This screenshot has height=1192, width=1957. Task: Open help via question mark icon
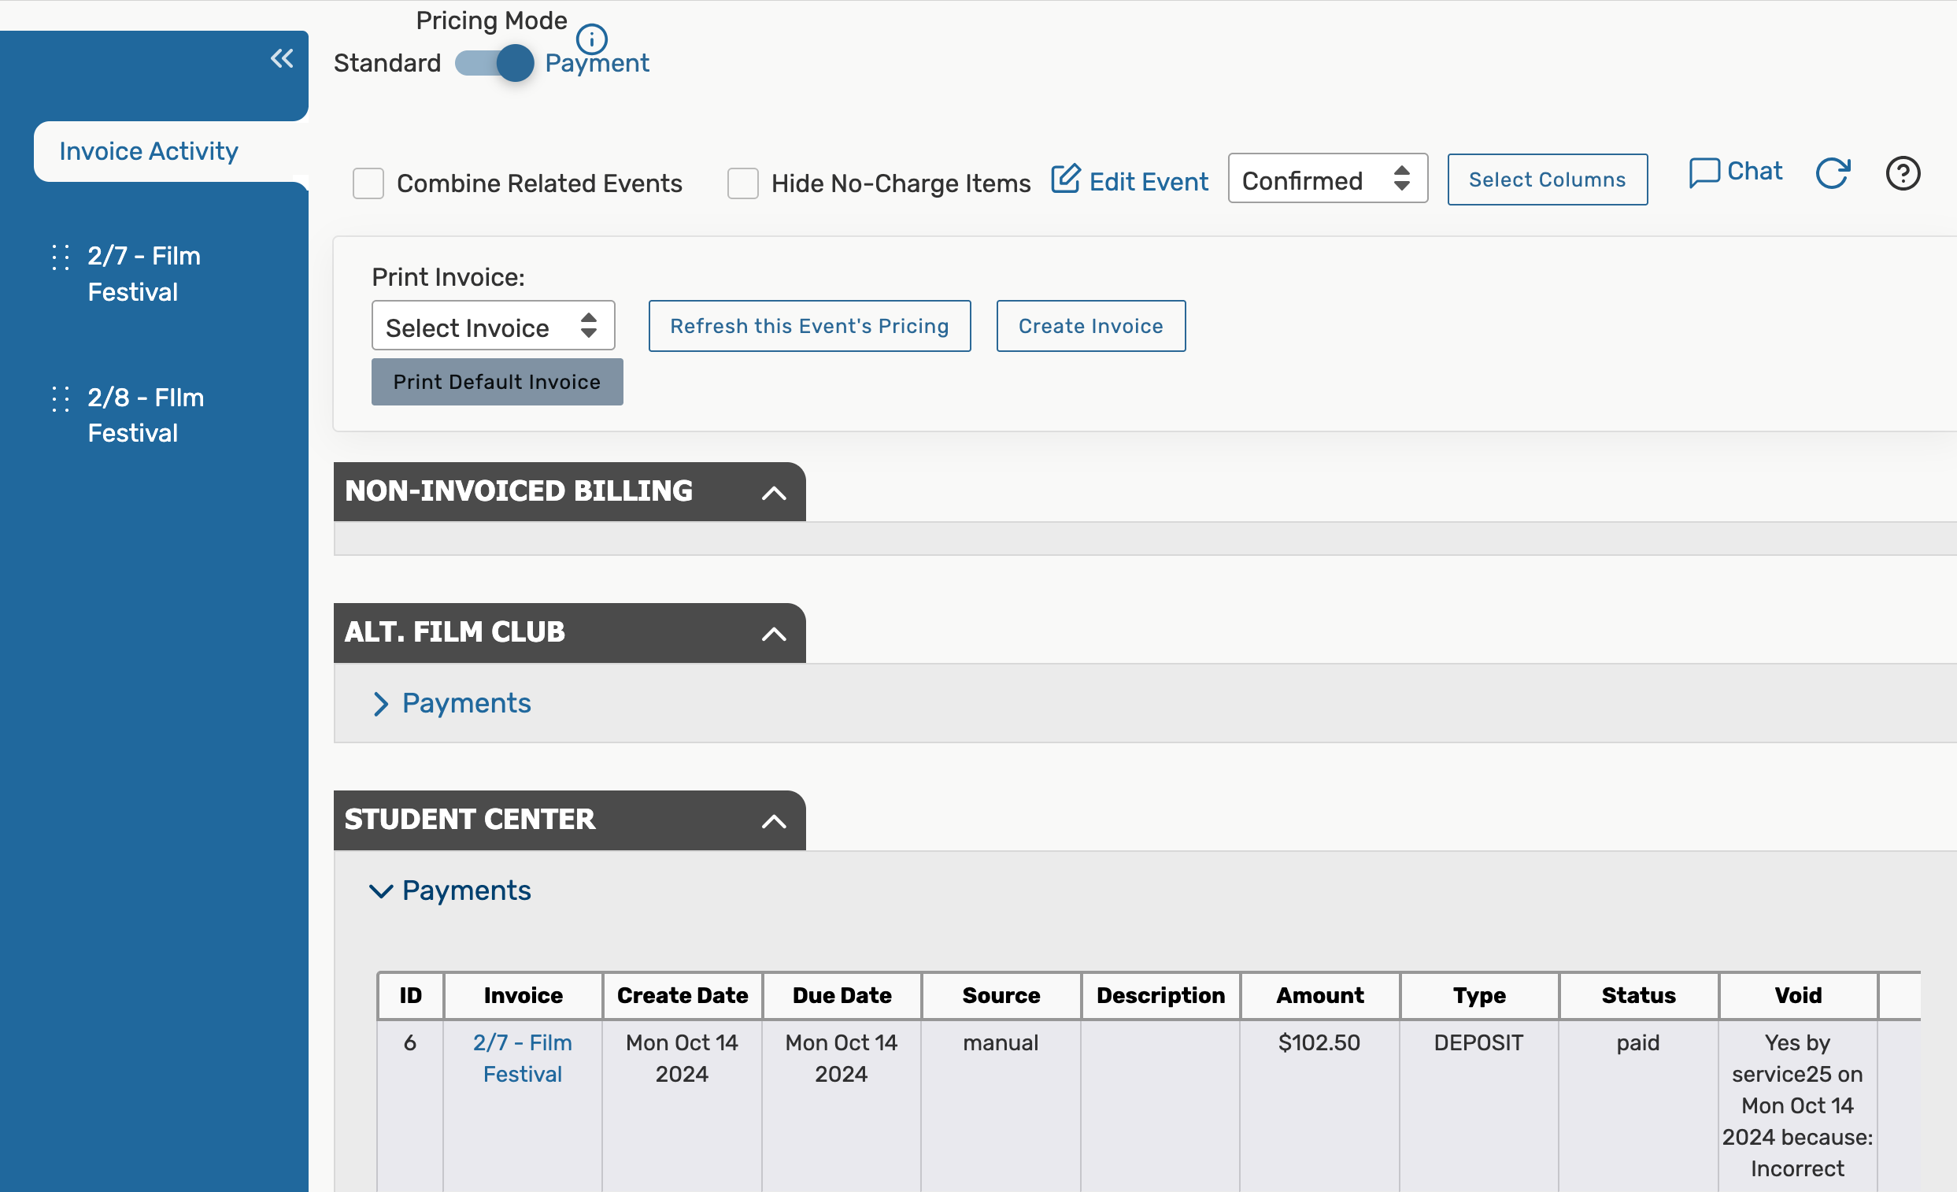click(1902, 173)
